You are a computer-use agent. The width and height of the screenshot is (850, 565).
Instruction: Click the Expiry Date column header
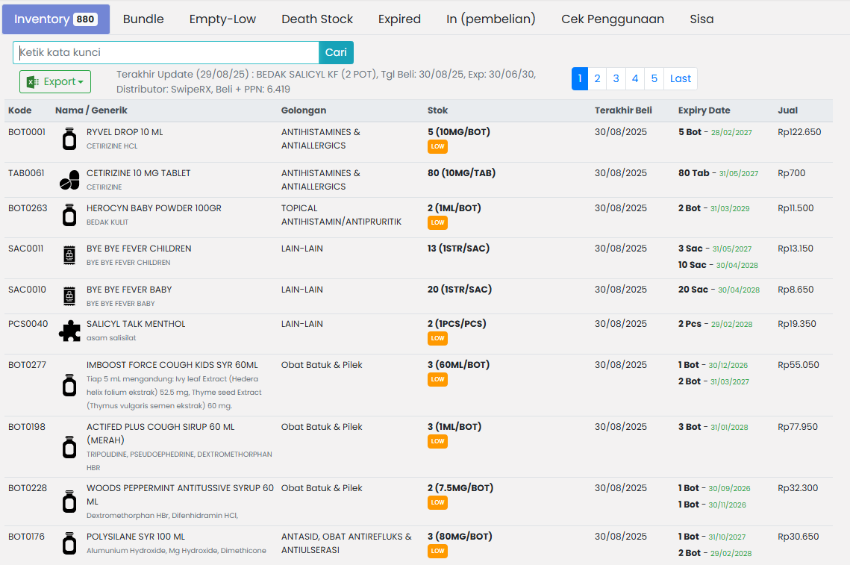[704, 110]
